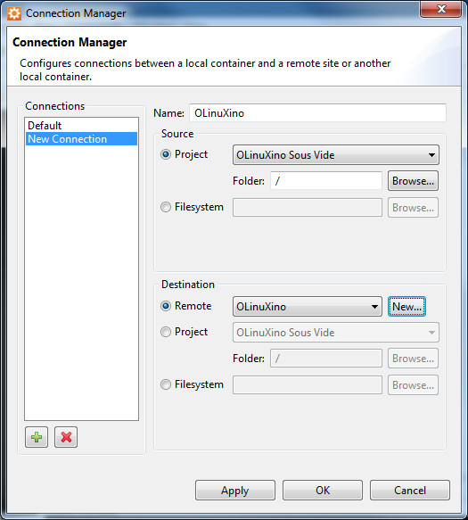Open the Destination Project dropdown
468x520 pixels.
(x=336, y=333)
